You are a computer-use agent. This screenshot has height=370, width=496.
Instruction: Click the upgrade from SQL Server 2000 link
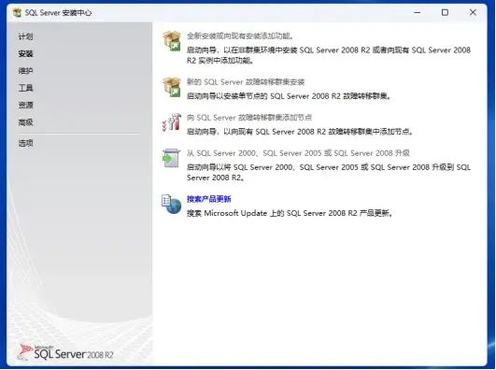point(298,153)
